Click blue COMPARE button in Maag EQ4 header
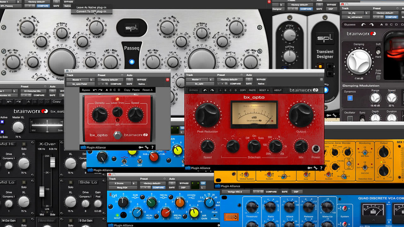The image size is (404, 227). (158, 187)
